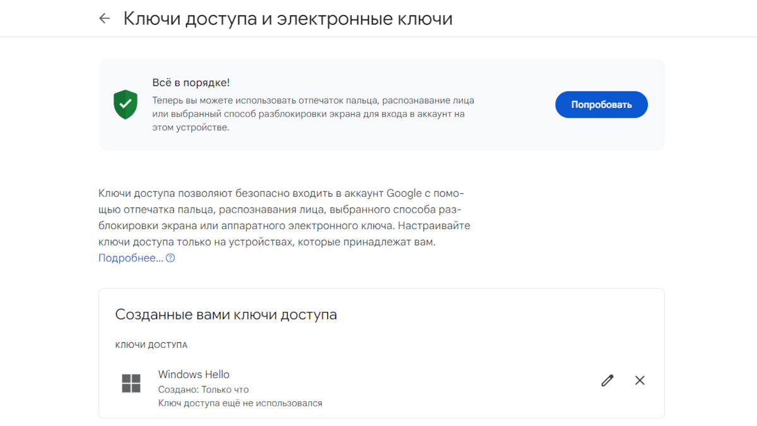Viewport: 757px width, 426px height.
Task: Rename Windows Hello via the pencil icon
Action: pos(607,381)
